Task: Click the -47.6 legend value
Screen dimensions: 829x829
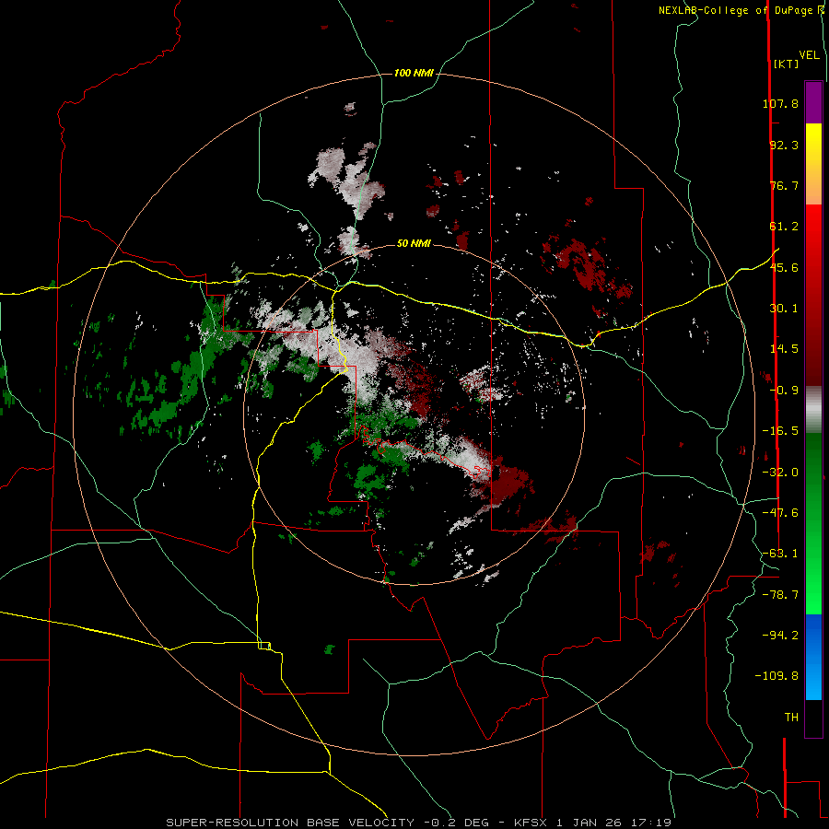Action: pos(780,513)
